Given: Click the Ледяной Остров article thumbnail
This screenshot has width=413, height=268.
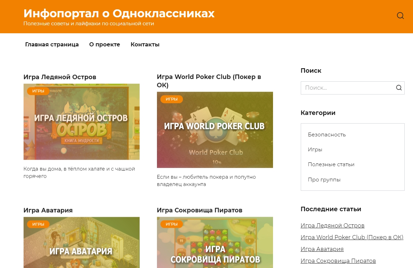Looking at the screenshot, I should (x=81, y=122).
